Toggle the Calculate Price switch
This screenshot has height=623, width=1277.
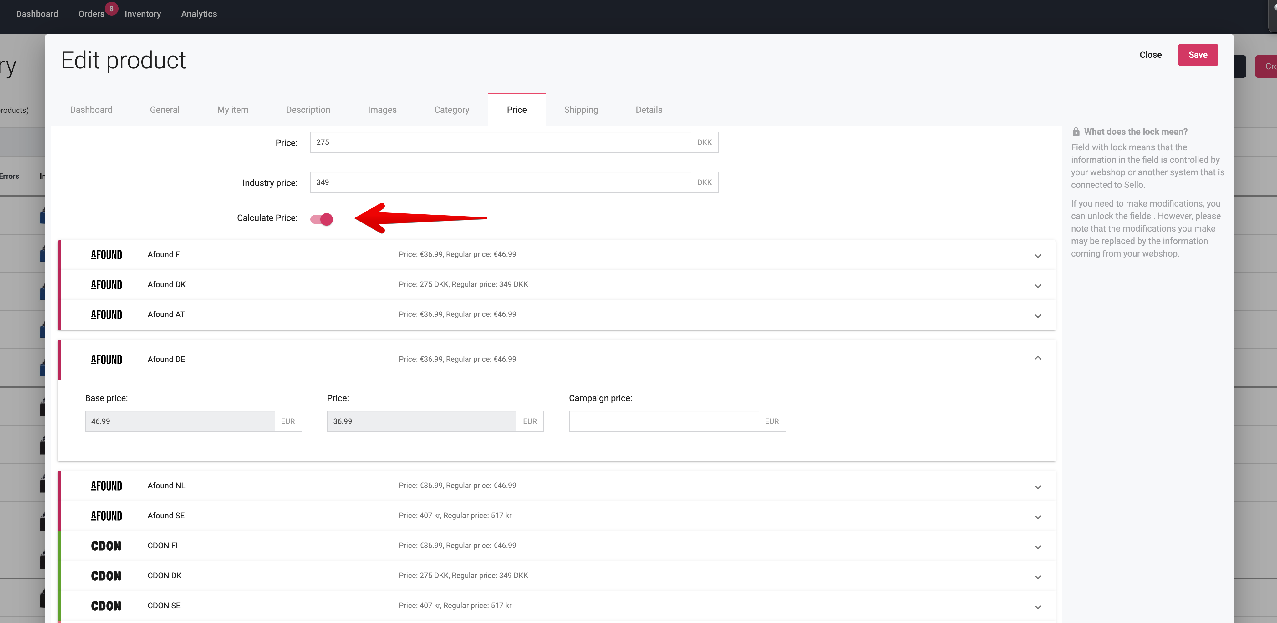click(322, 219)
